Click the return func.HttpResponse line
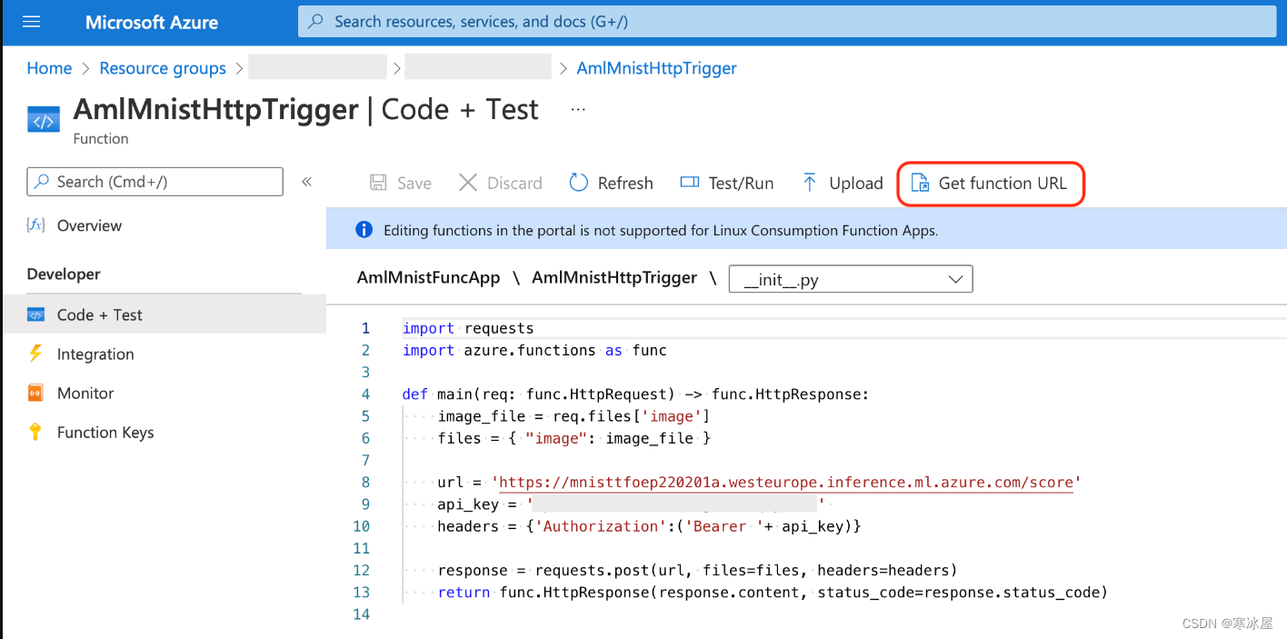 [x=773, y=593]
